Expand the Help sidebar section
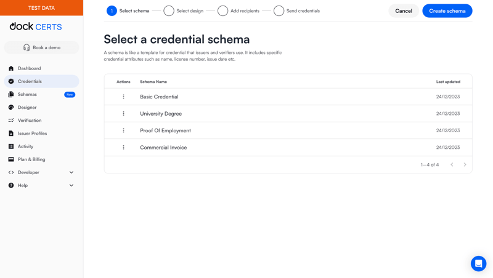The image size is (493, 278). (x=71, y=185)
